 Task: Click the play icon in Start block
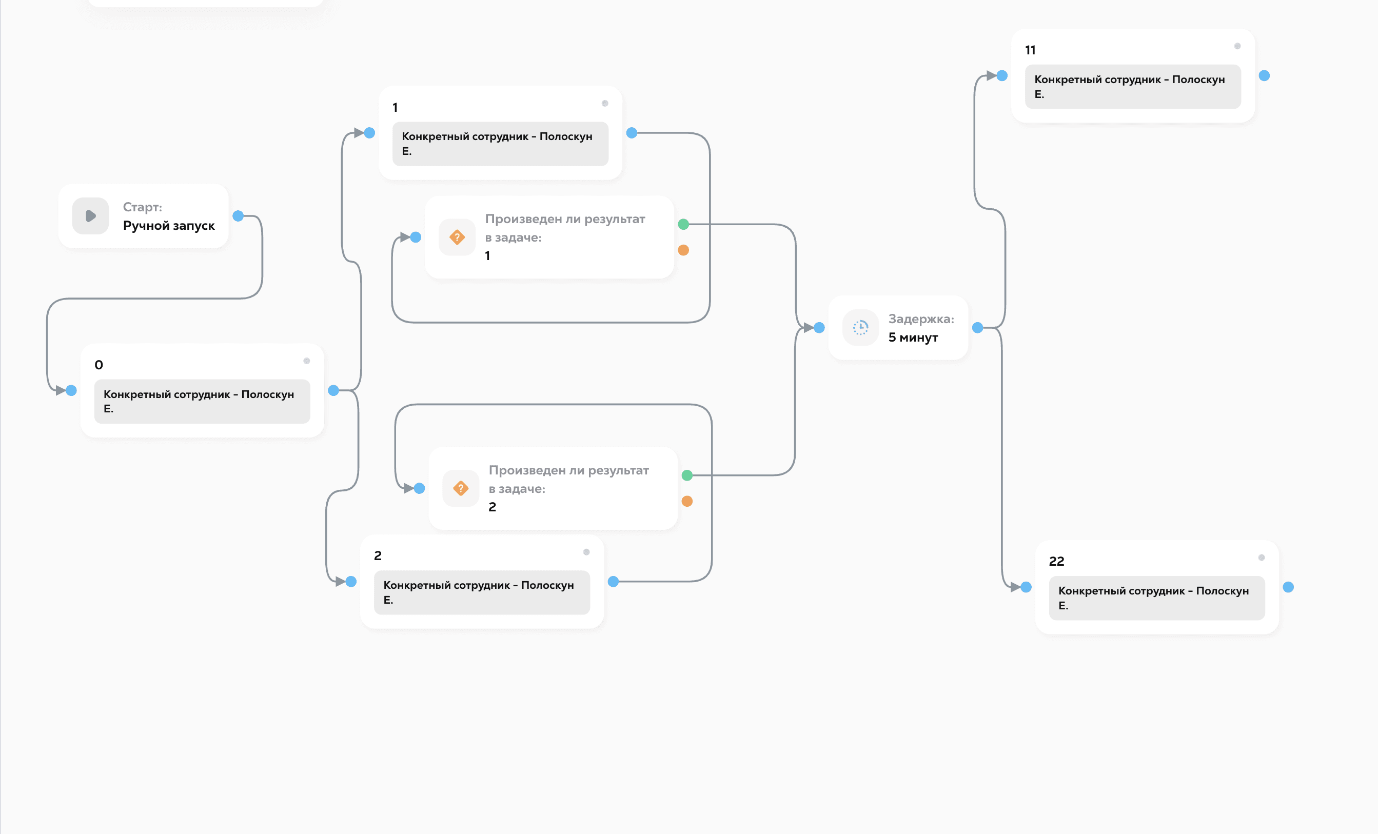pos(90,216)
